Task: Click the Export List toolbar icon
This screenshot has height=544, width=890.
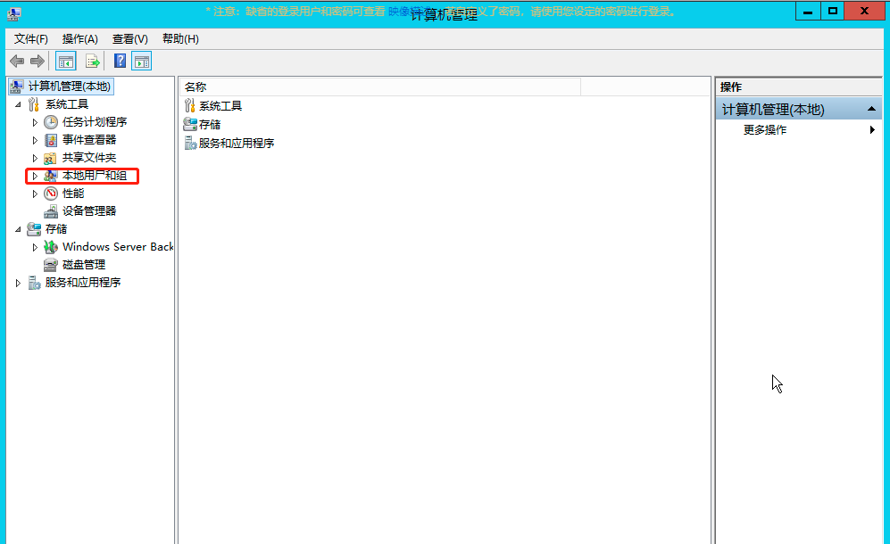Action: (x=91, y=61)
